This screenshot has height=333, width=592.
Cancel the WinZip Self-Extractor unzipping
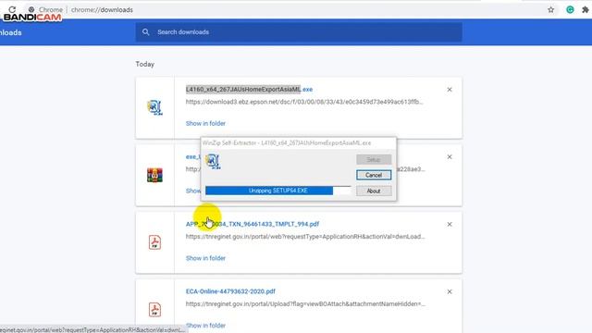[x=374, y=175]
